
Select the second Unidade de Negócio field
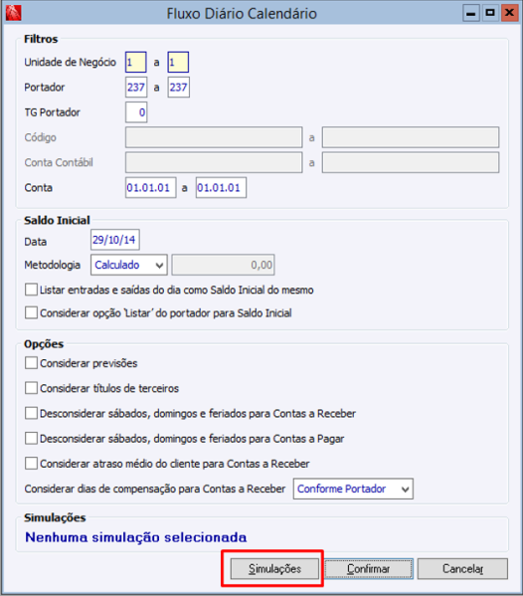(178, 63)
